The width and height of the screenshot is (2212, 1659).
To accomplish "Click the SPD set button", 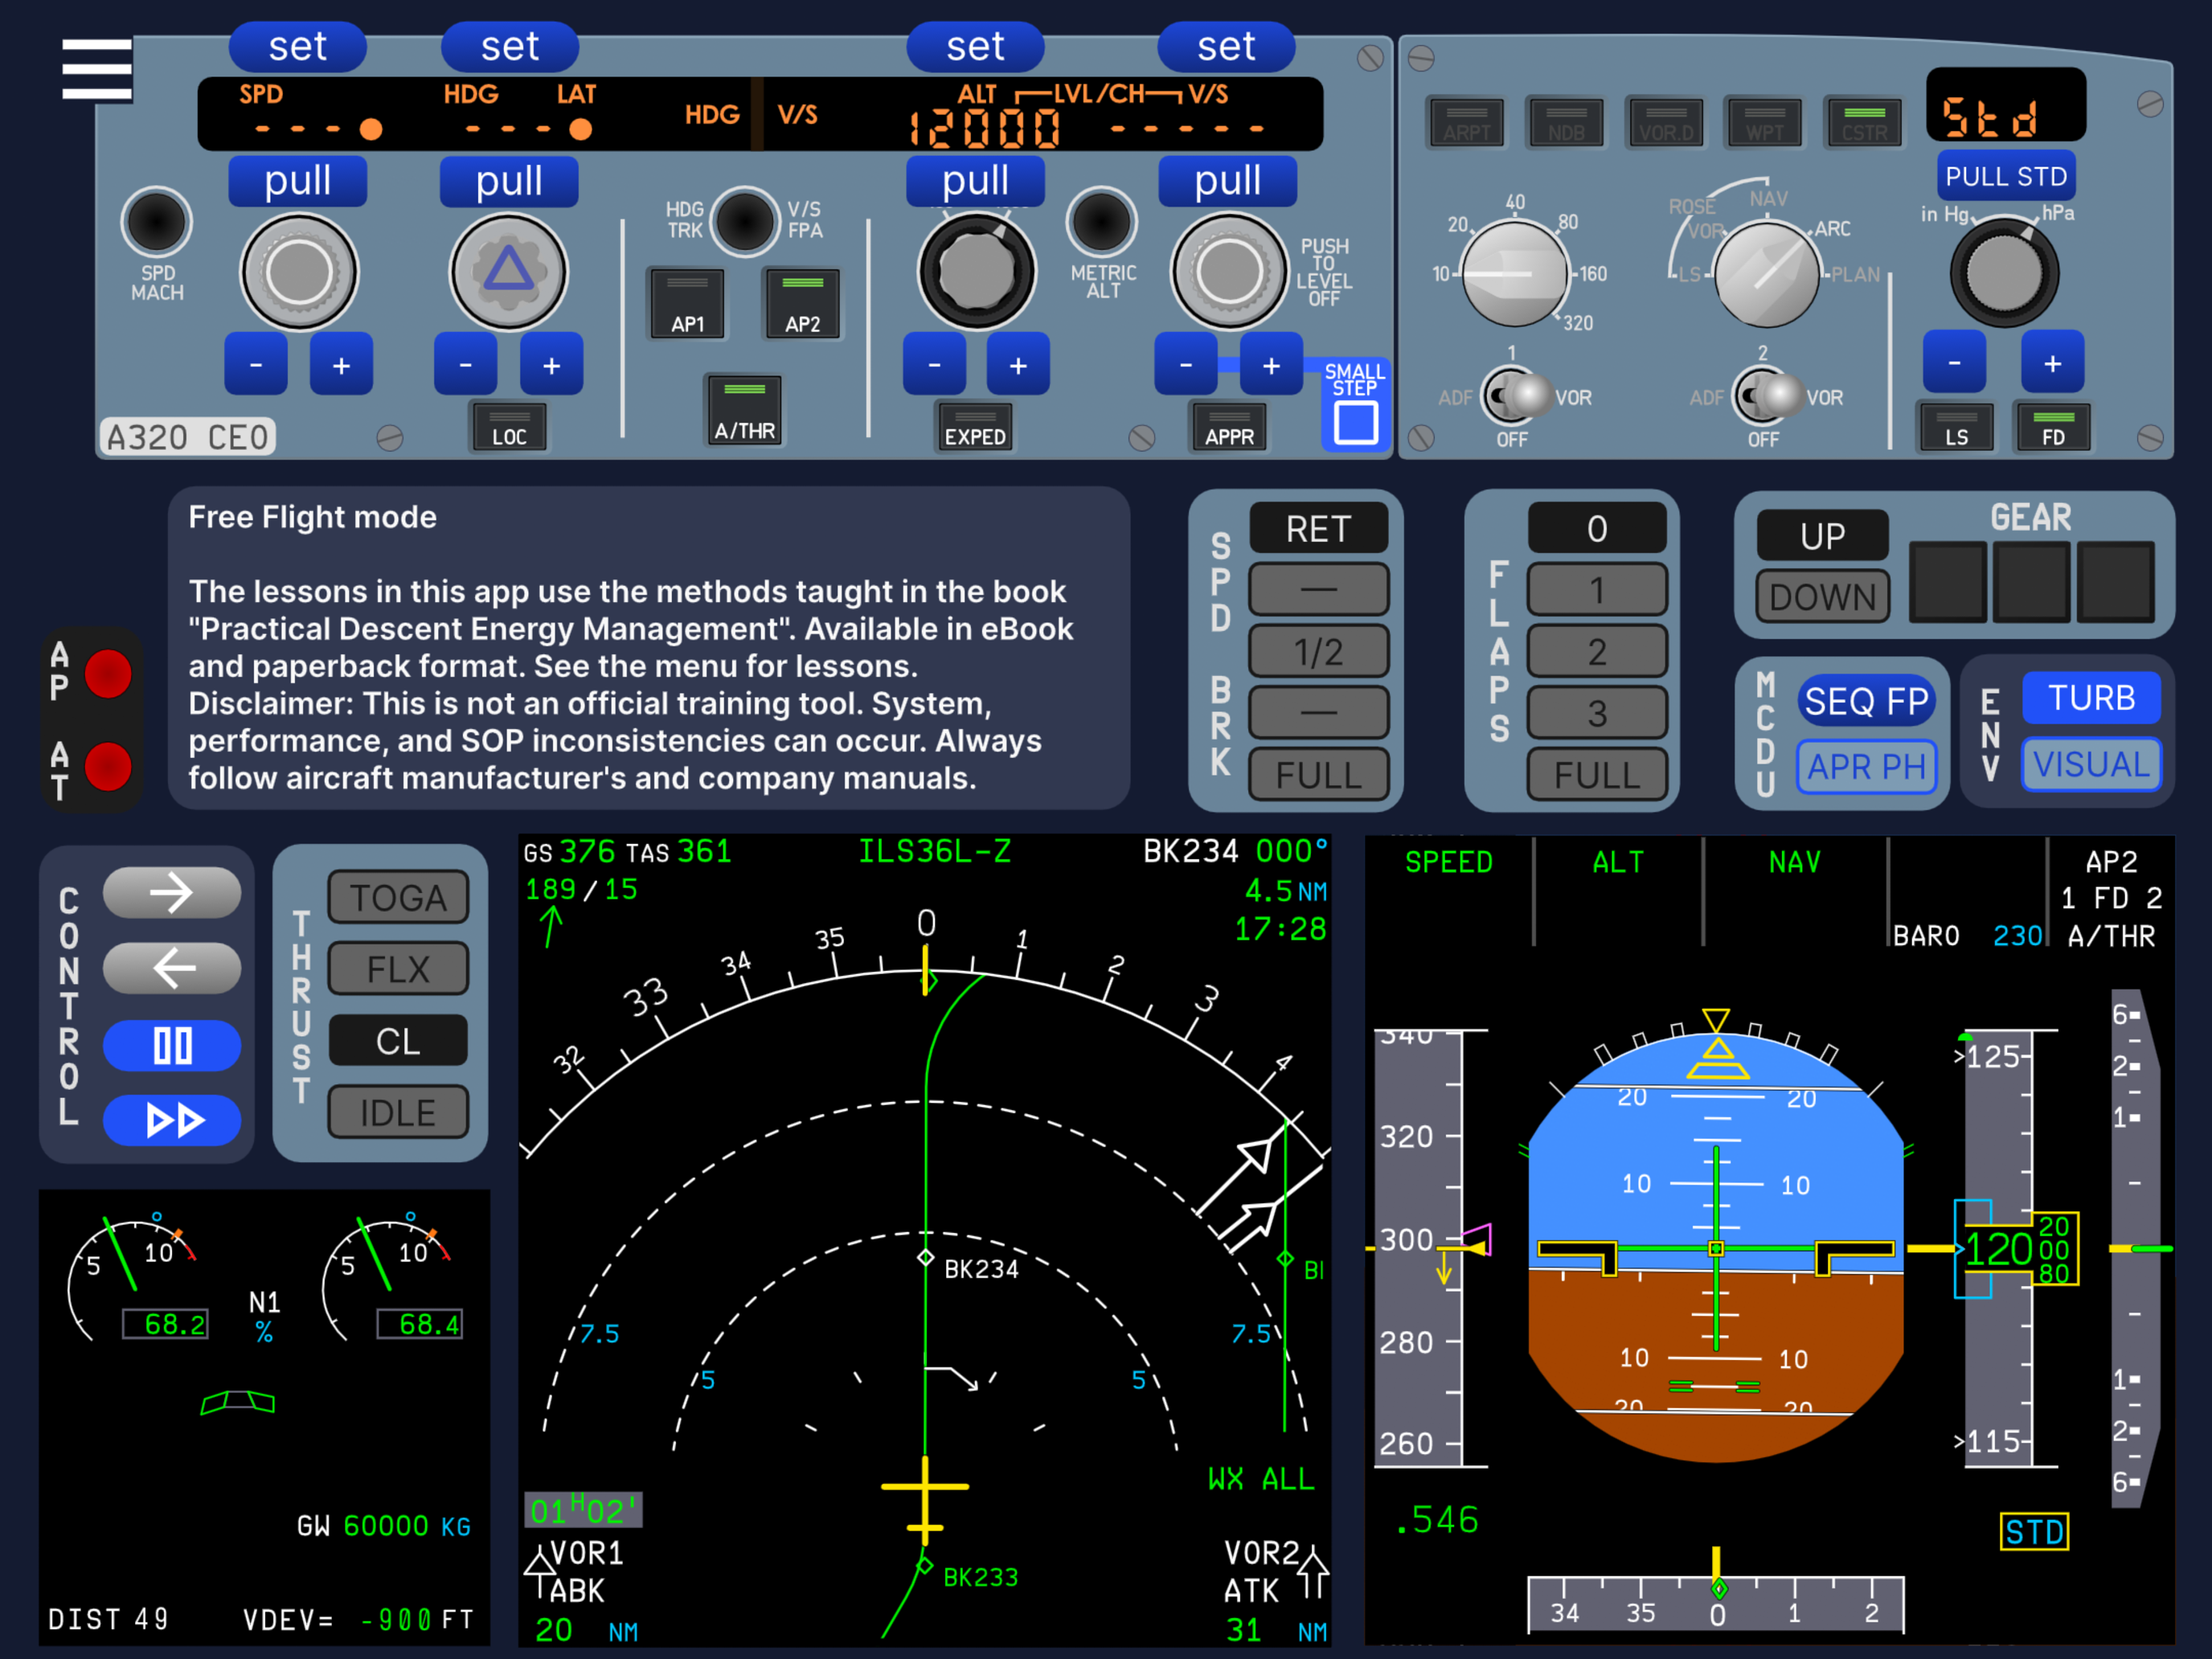I will (297, 46).
